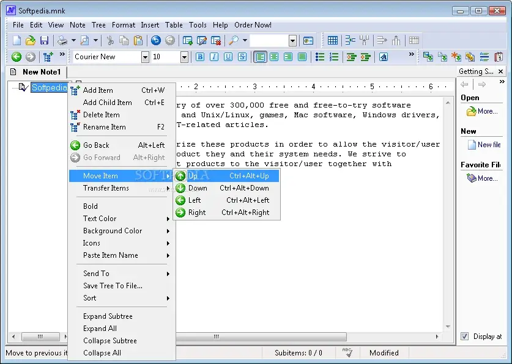This screenshot has height=364, width=512.
Task: Toggle Underline formatting button
Action: (x=228, y=57)
